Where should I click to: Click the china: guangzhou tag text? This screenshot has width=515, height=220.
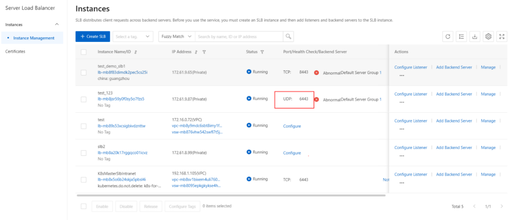tap(113, 79)
